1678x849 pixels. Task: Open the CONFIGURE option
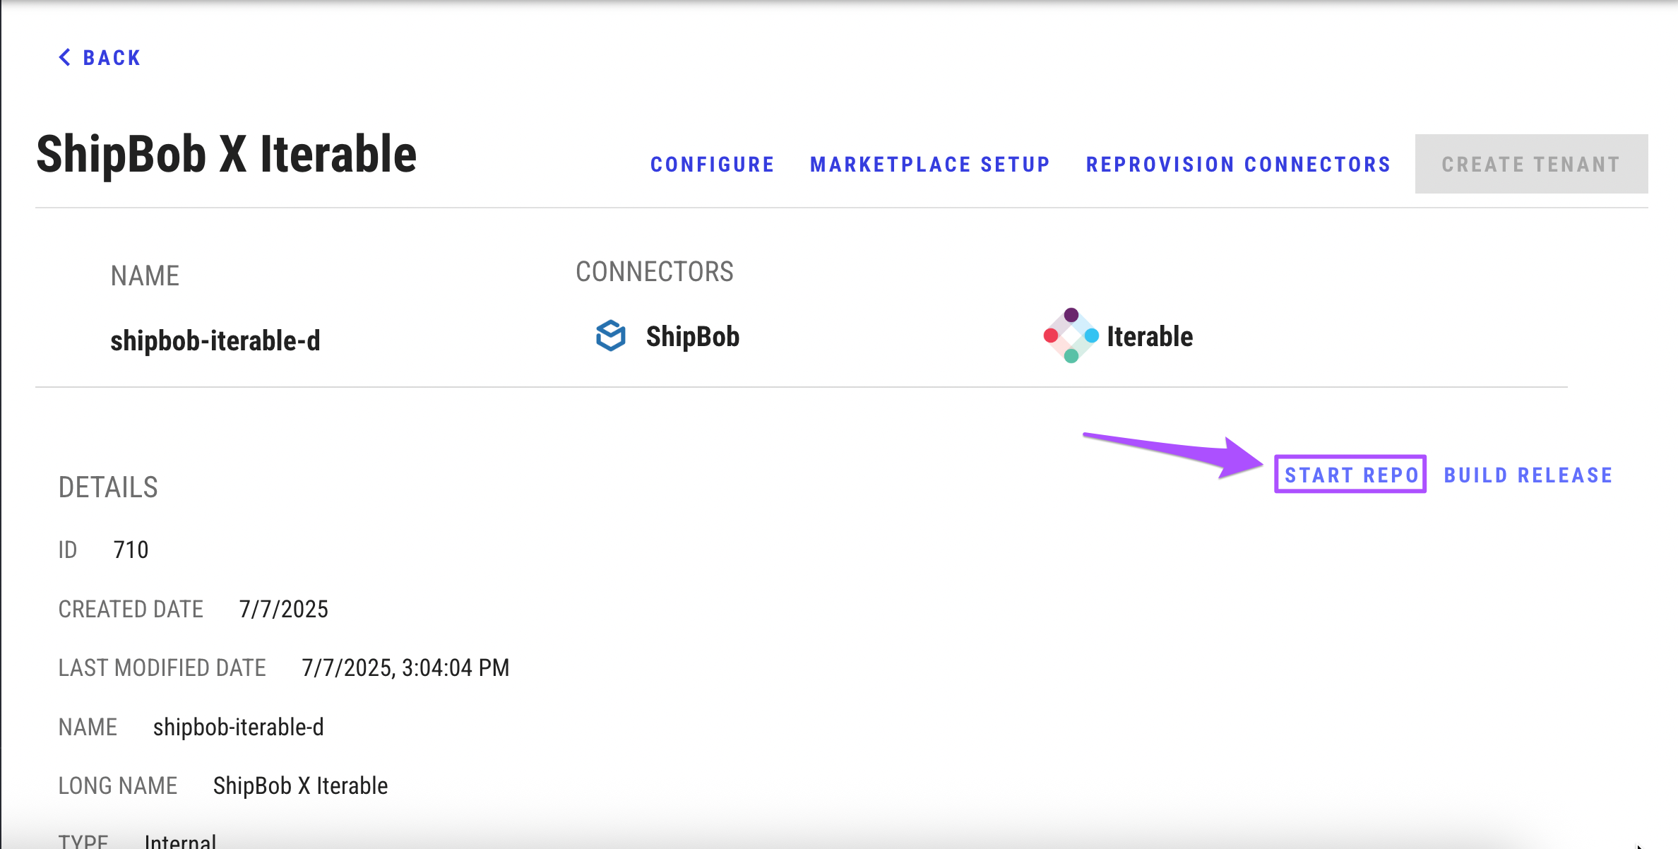712,165
